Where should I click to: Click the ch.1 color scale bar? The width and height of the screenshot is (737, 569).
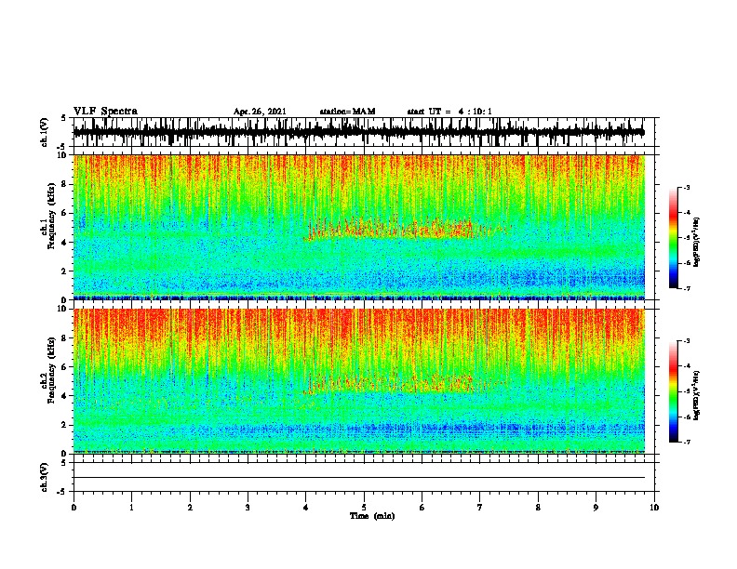(x=674, y=238)
